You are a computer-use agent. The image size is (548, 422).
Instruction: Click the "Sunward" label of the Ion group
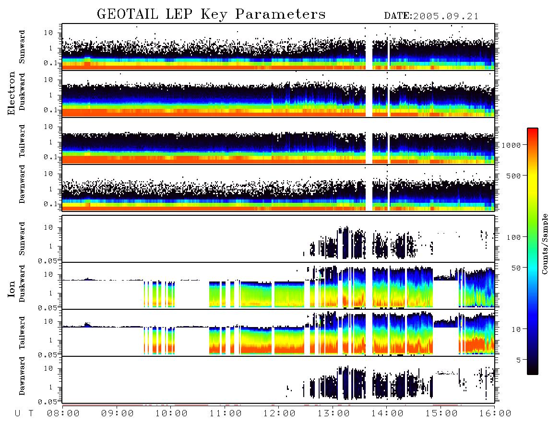pos(22,239)
